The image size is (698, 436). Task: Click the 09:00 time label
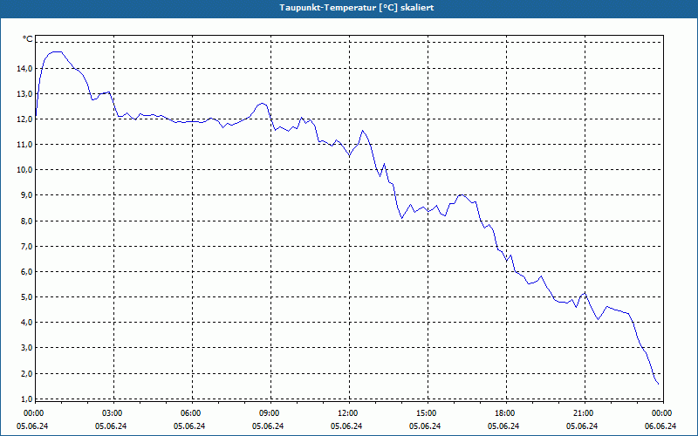coord(270,413)
